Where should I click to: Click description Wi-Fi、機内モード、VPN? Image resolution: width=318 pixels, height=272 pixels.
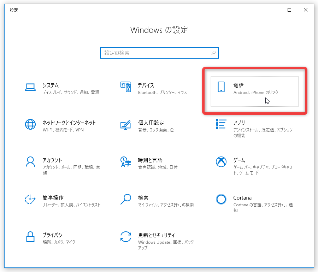point(63,130)
